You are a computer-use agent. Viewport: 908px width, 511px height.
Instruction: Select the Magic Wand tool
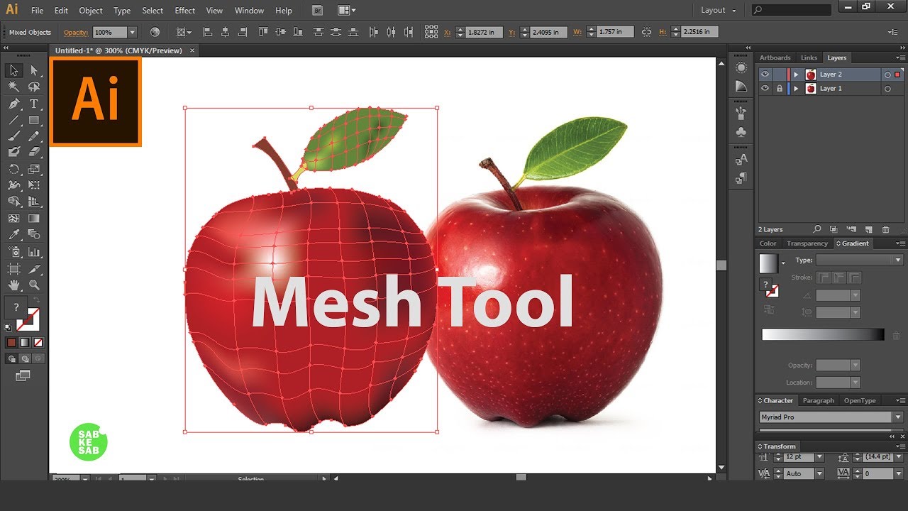[x=13, y=87]
